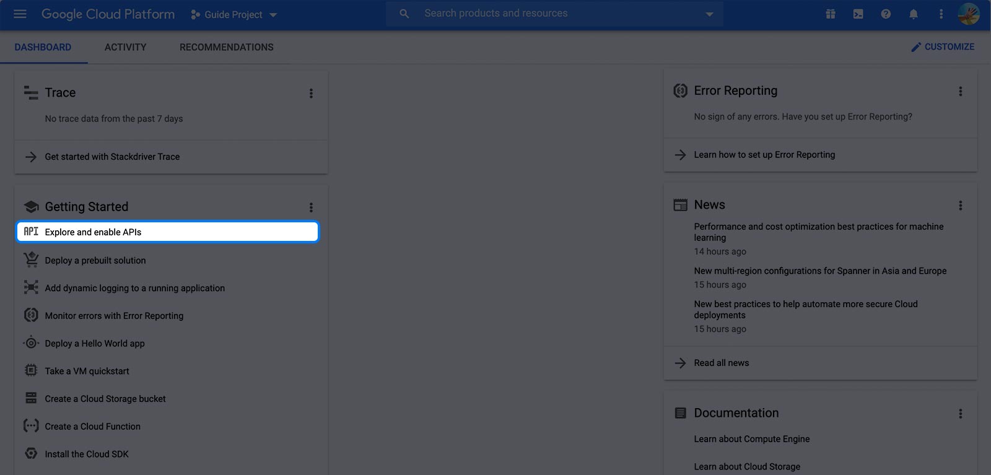Read the machine learning best practices news

coord(819,232)
